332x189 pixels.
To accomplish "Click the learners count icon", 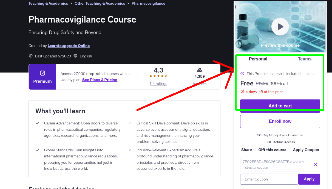I will [x=199, y=70].
